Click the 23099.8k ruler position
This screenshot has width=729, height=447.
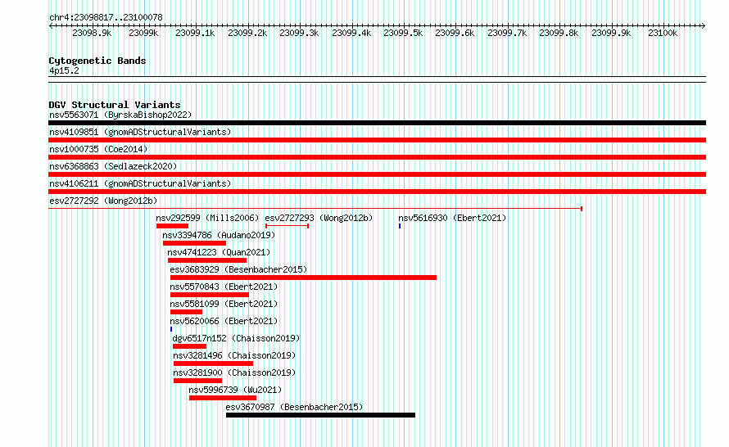click(559, 33)
